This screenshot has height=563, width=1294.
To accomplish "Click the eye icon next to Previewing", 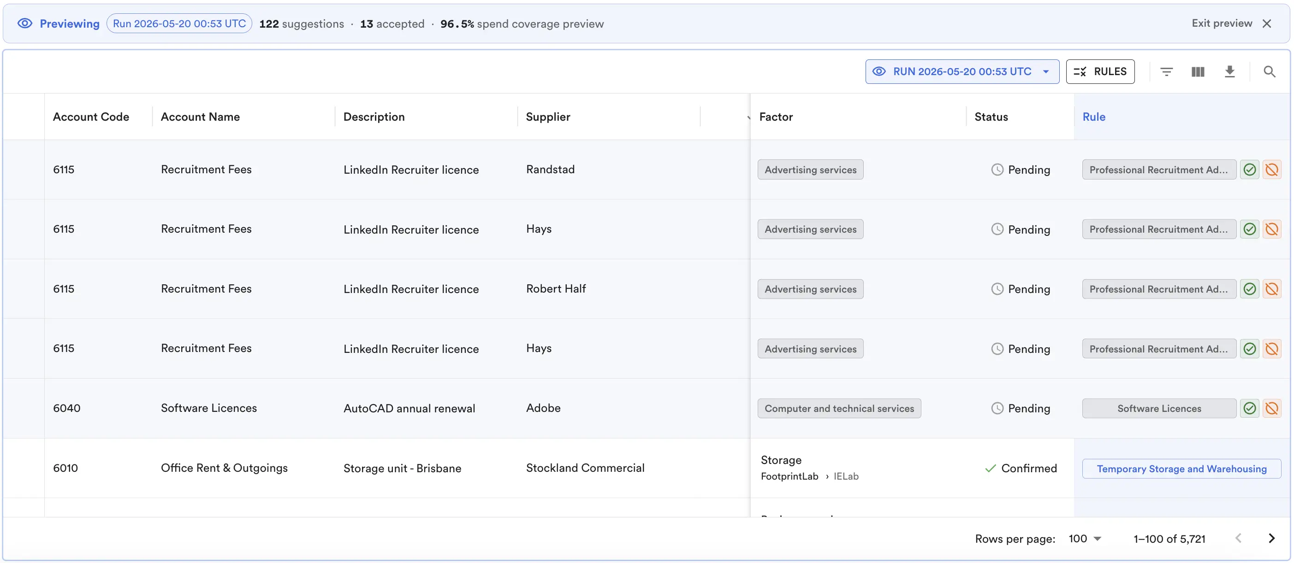I will 24,23.
